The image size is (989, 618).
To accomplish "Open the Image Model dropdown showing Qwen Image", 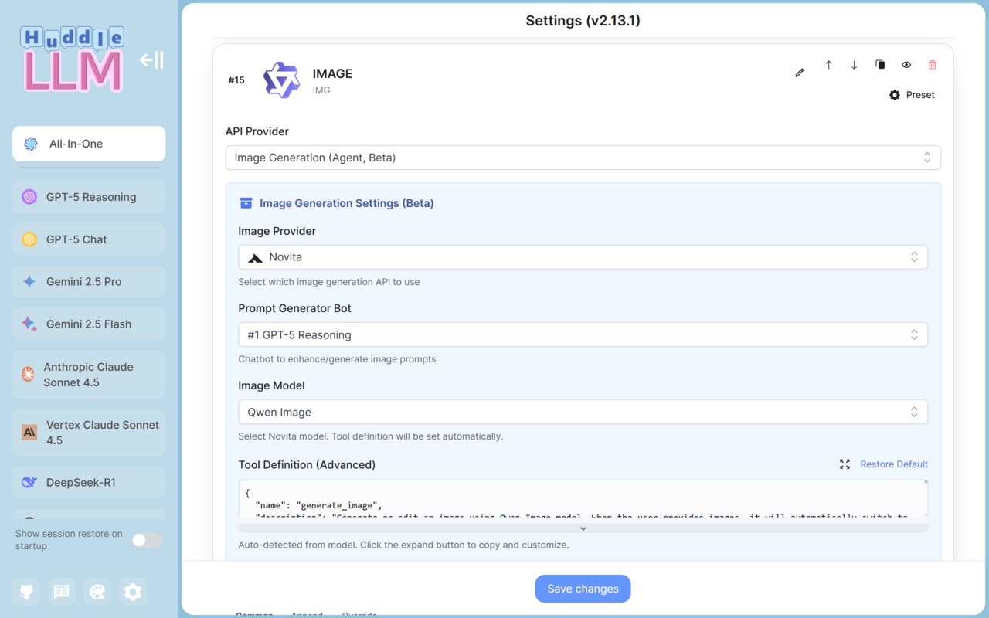I will click(x=583, y=412).
